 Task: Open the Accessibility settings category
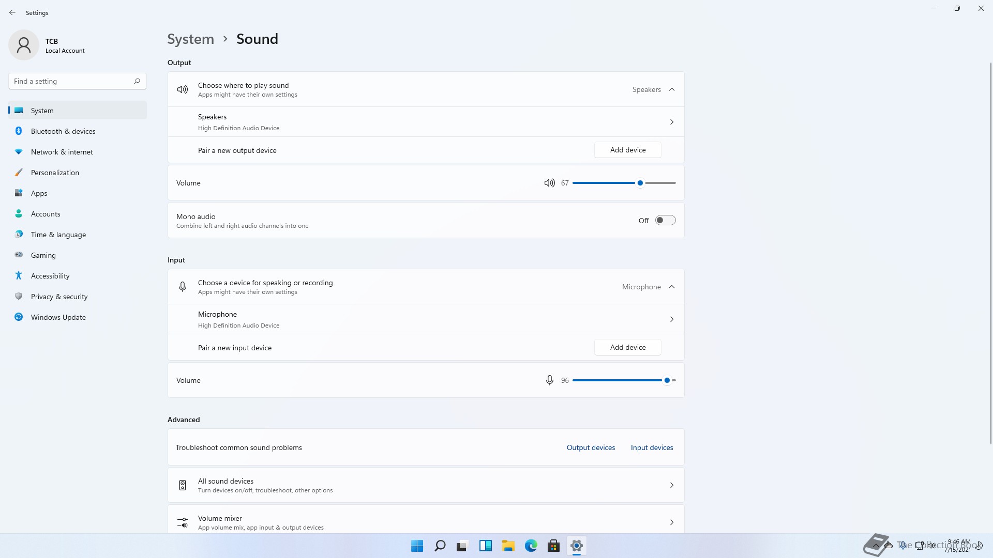[50, 276]
